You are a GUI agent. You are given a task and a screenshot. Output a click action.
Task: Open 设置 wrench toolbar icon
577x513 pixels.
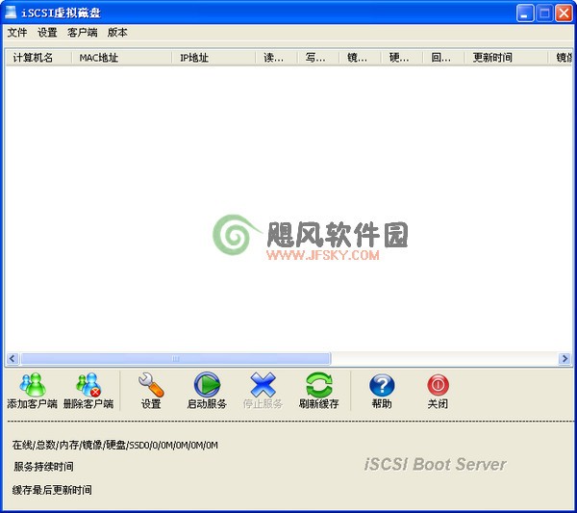click(151, 385)
